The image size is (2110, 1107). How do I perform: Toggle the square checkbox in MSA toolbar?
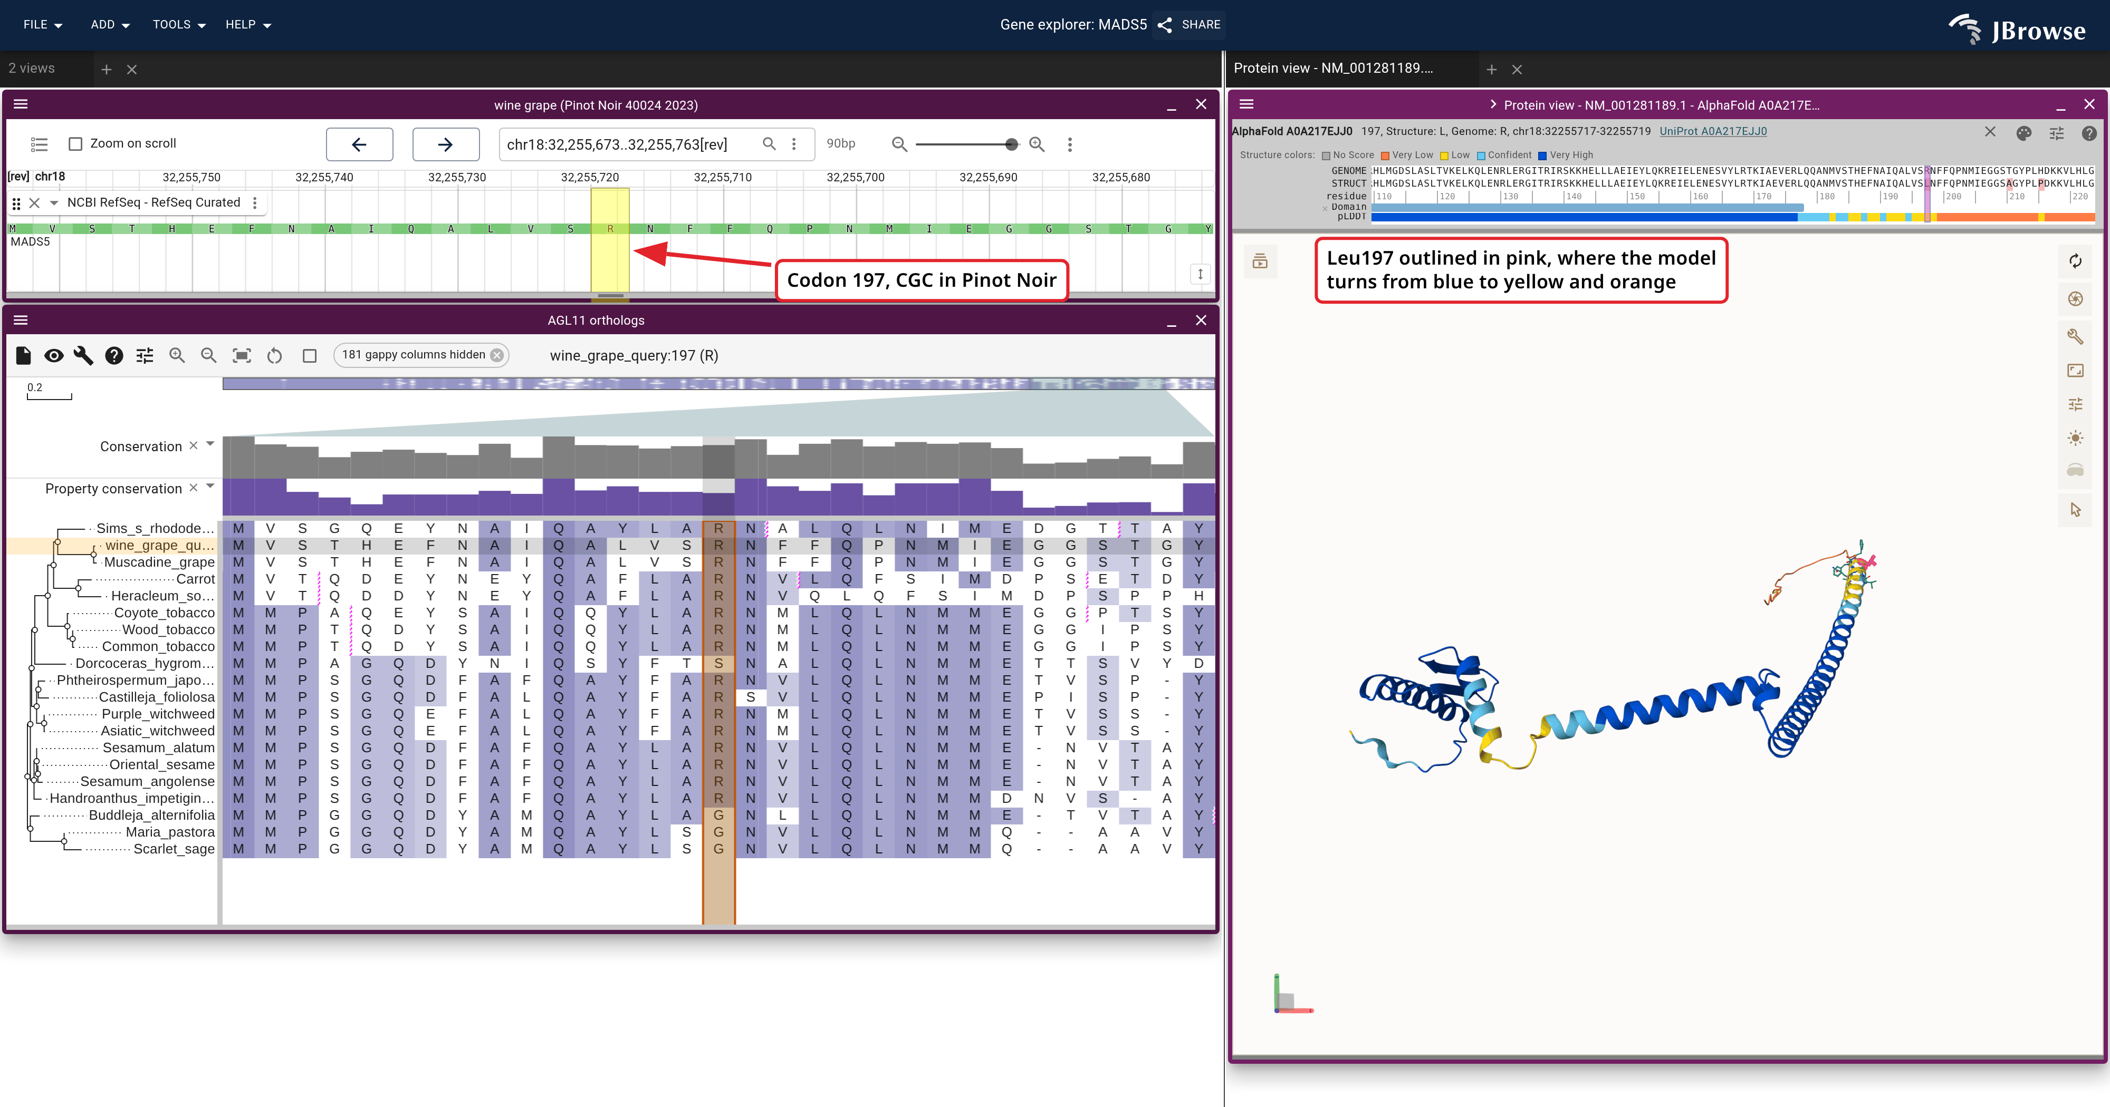tap(310, 355)
